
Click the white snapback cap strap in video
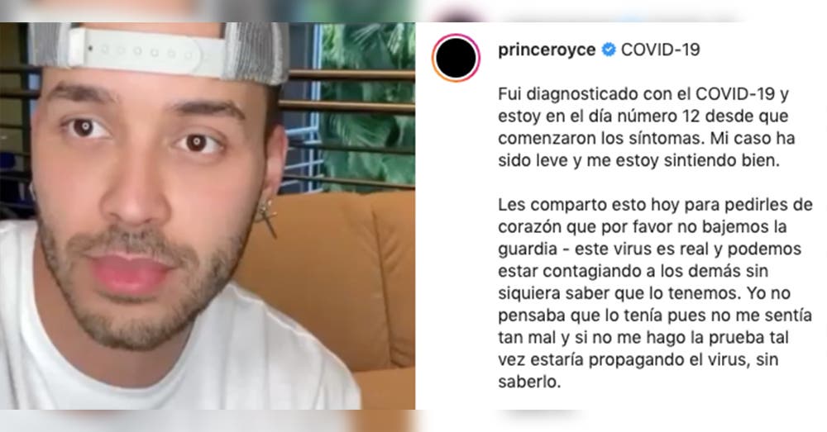(x=148, y=50)
